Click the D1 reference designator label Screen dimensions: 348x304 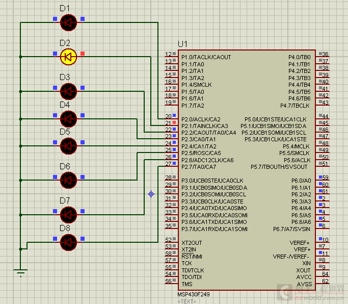[65, 9]
